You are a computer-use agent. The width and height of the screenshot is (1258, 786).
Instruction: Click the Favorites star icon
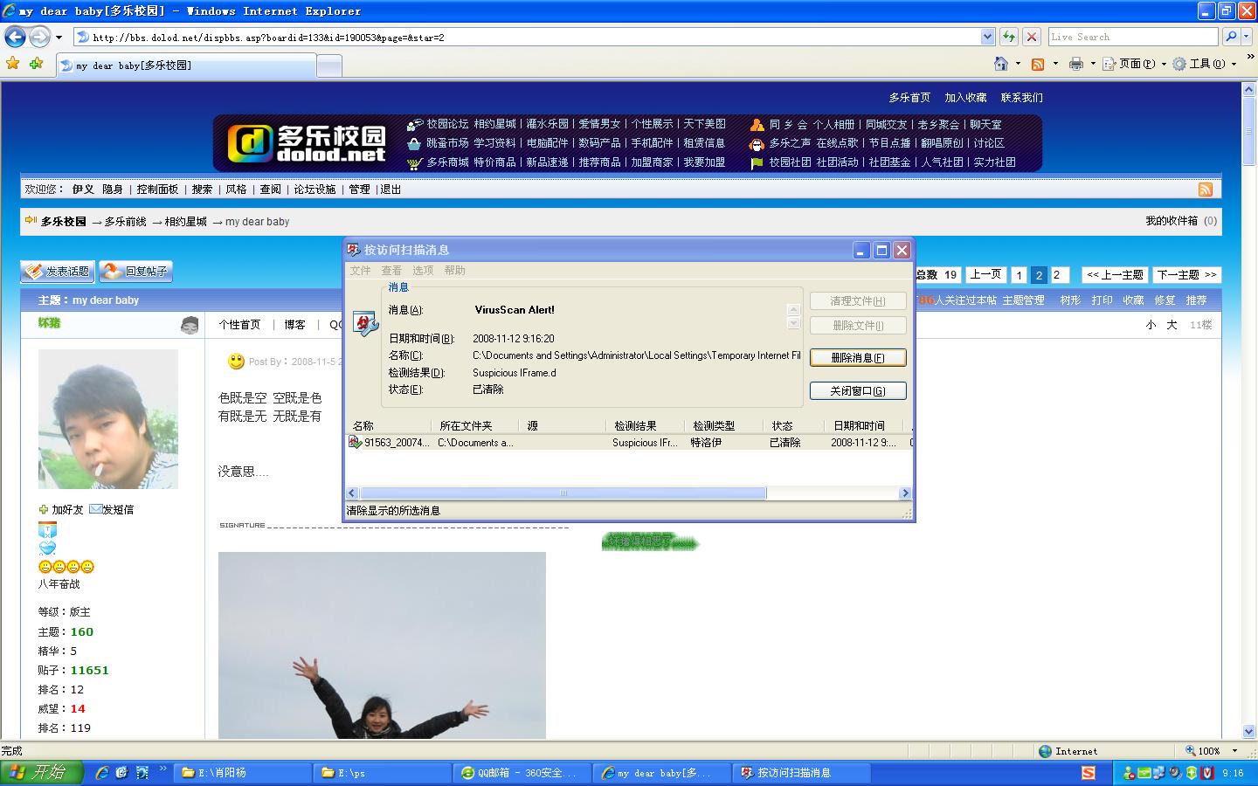(12, 64)
